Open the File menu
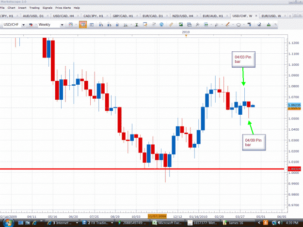 coord(2,8)
